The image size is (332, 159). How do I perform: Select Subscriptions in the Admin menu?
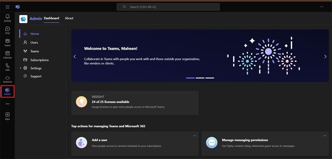[x=40, y=60]
